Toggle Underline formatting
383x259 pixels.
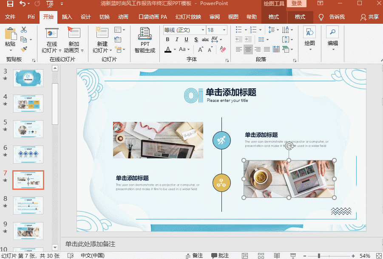(186, 39)
